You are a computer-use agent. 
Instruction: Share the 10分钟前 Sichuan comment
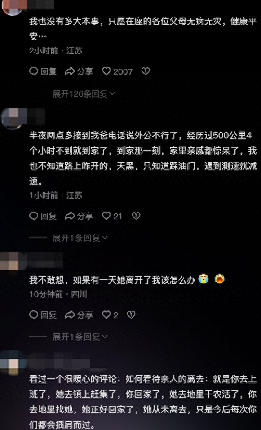coord(79,315)
